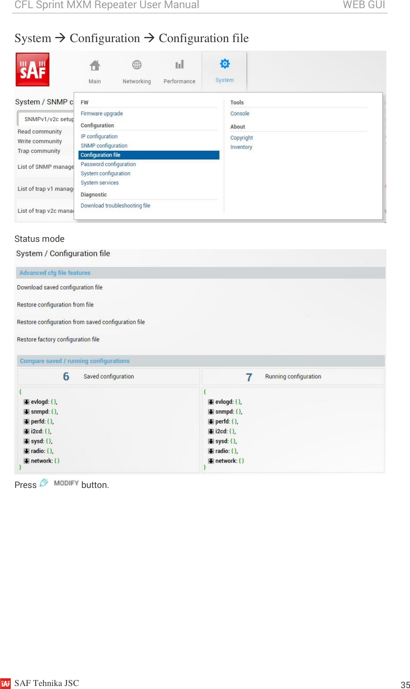Click Restore configuration from file
The width and height of the screenshot is (410, 689).
click(55, 305)
